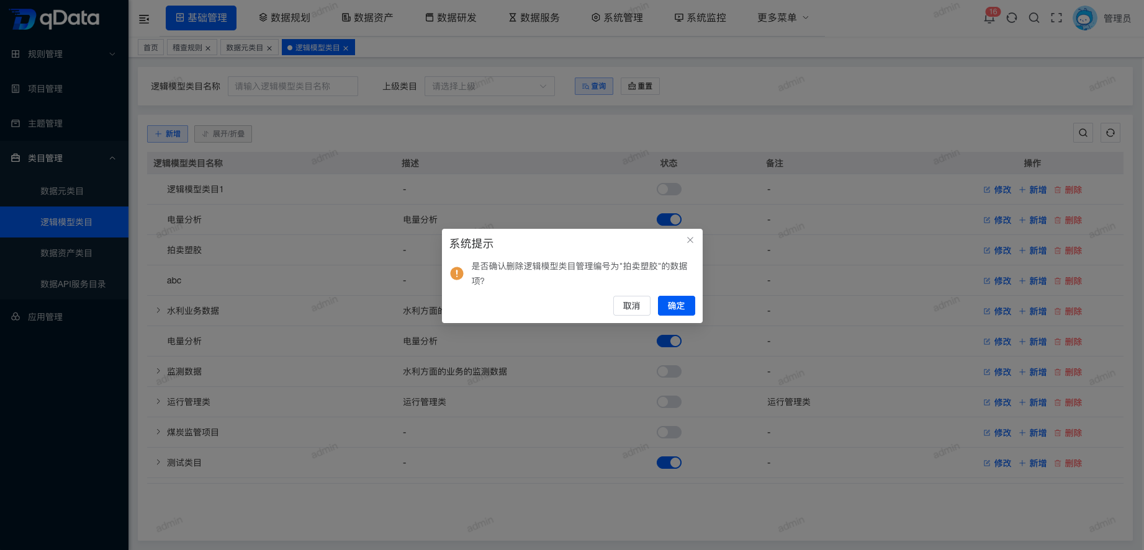Switch to the 基础管理 top menu

(201, 18)
